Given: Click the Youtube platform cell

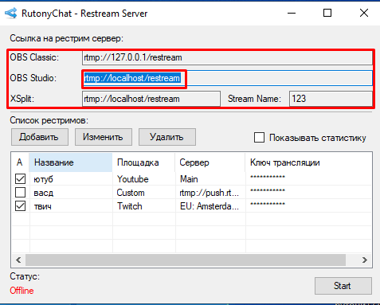Looking at the screenshot, I should pos(133,179).
